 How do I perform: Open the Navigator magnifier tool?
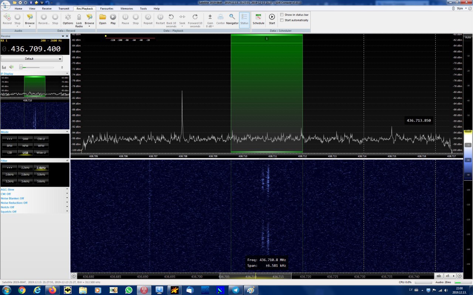point(232,17)
